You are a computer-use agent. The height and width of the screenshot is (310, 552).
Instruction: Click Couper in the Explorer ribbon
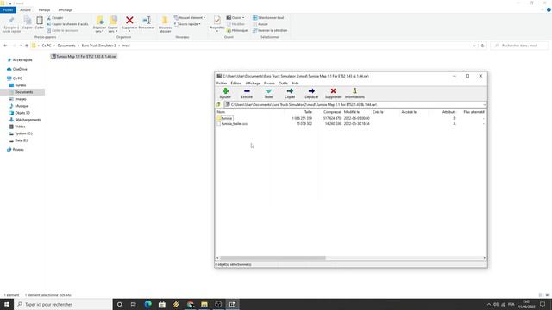tap(55, 18)
